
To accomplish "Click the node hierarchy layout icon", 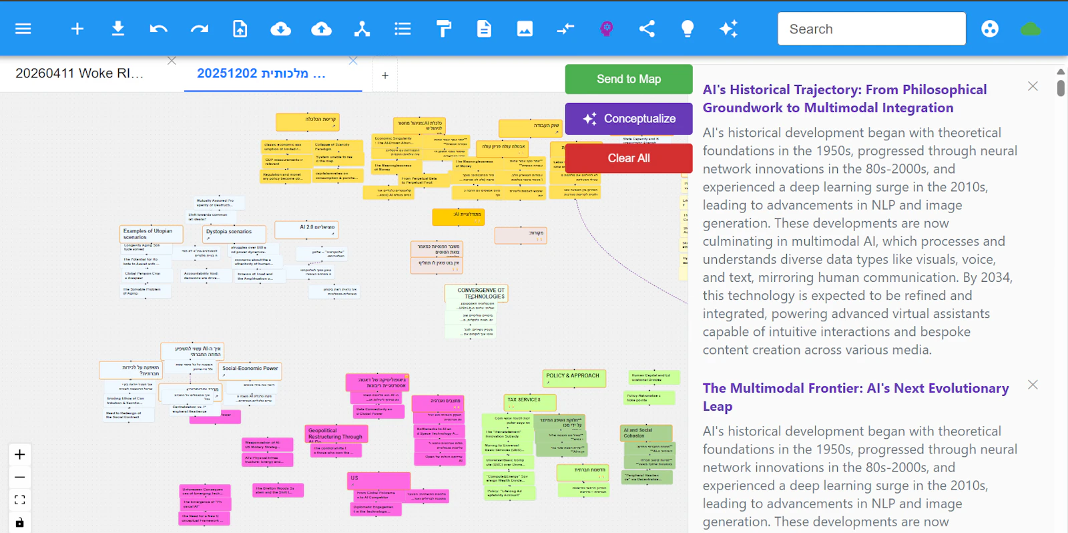I will pos(362,29).
